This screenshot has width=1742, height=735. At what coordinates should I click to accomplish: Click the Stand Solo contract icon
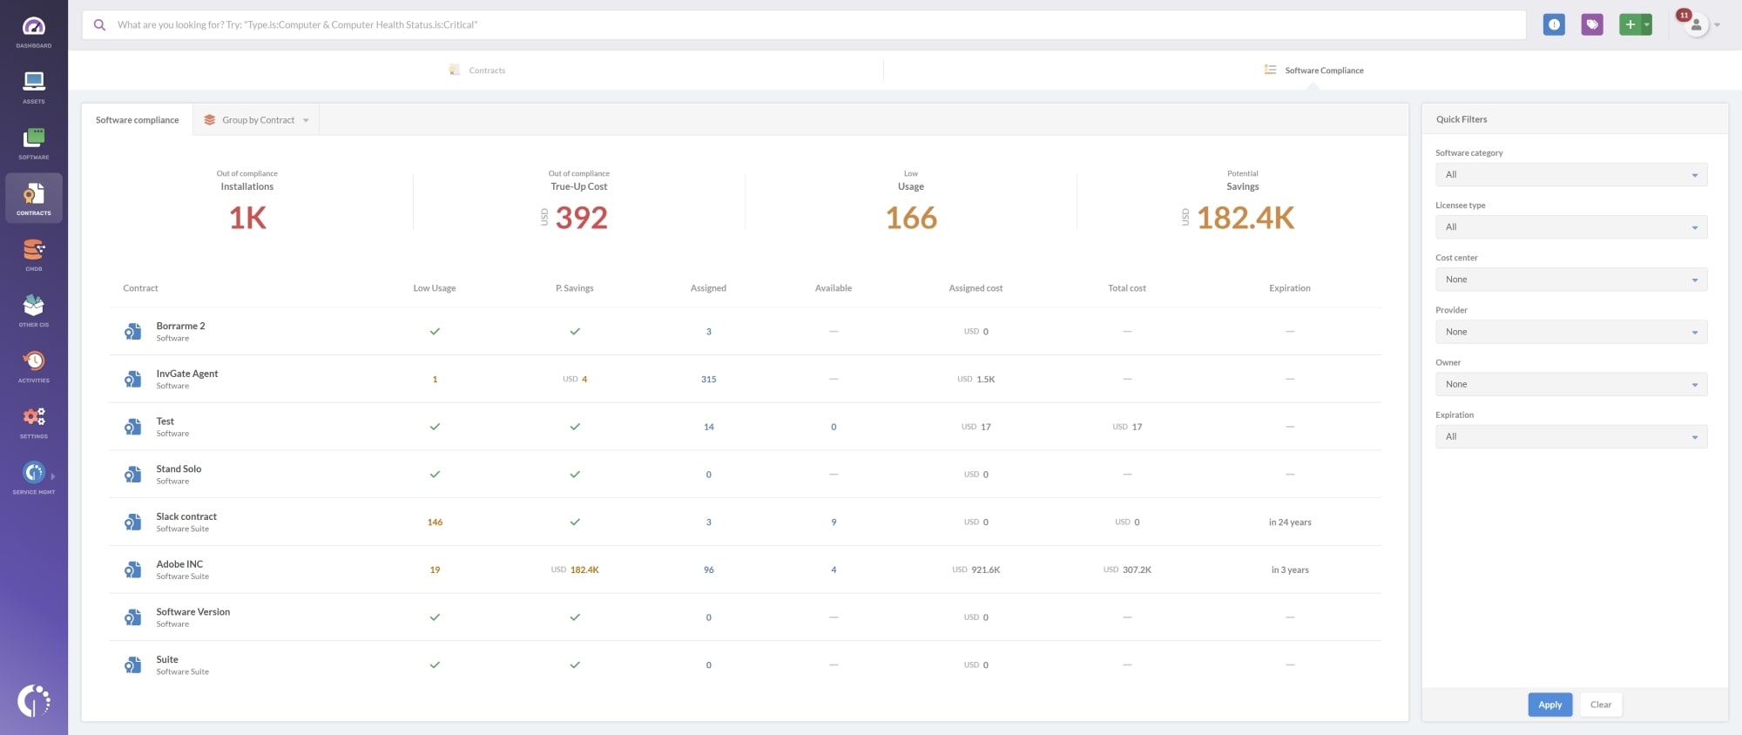[x=132, y=475]
